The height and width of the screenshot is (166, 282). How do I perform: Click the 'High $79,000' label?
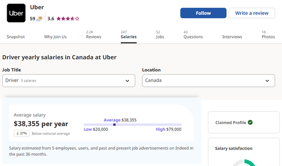pyautogui.click(x=168, y=129)
